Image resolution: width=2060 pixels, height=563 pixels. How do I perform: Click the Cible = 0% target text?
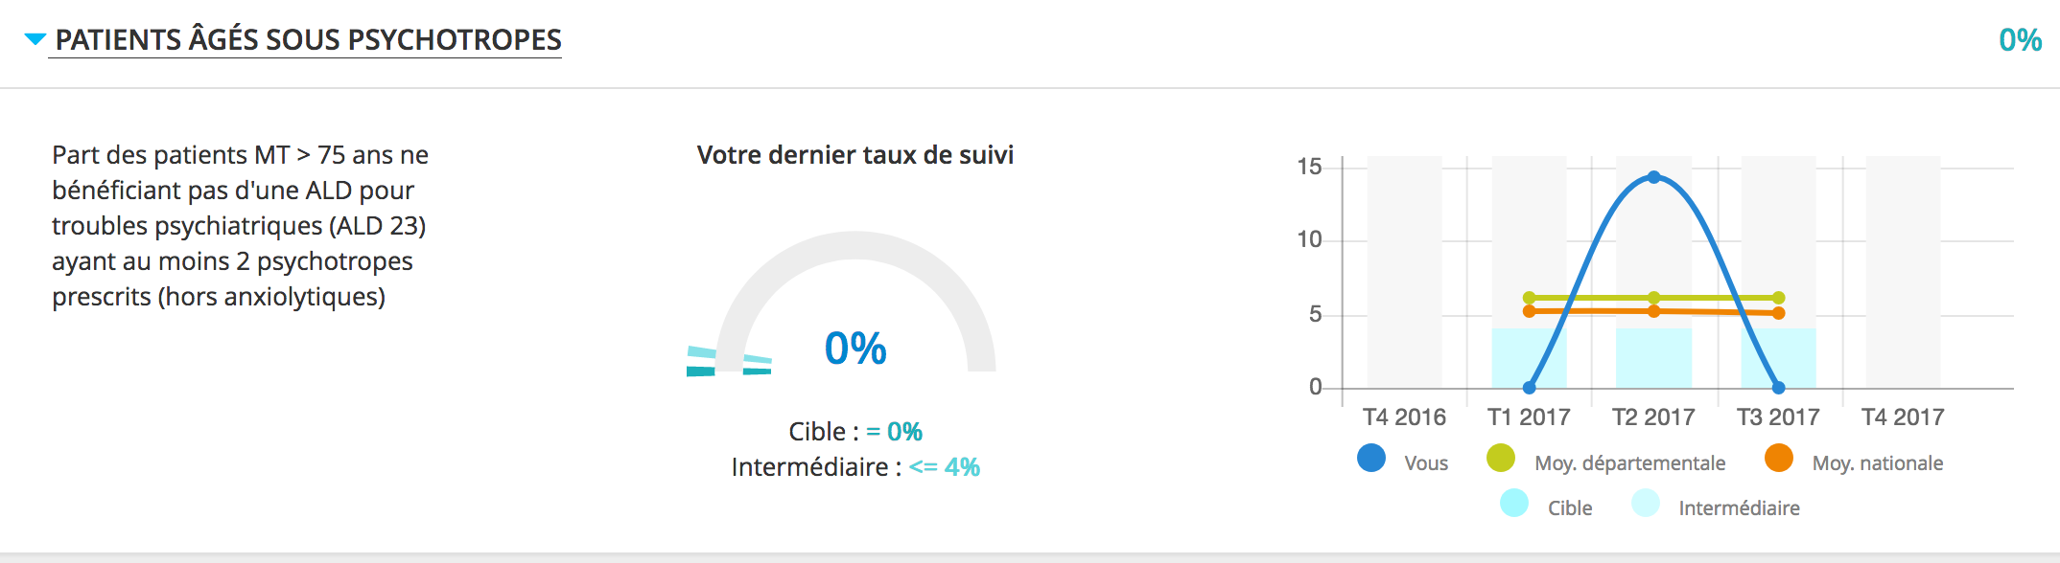tap(855, 432)
